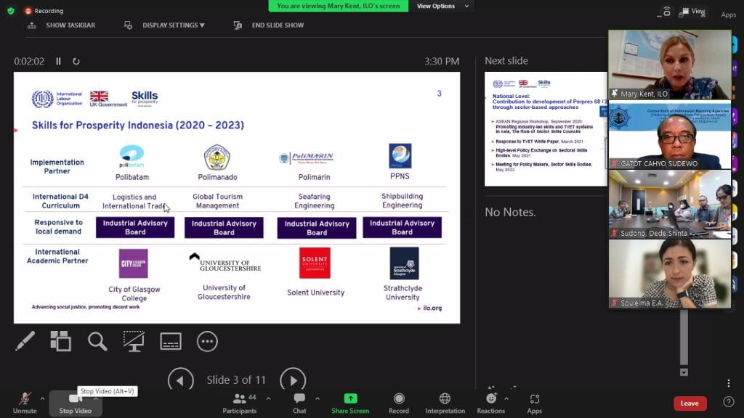
Task: Open the Chat panel
Action: [x=299, y=403]
